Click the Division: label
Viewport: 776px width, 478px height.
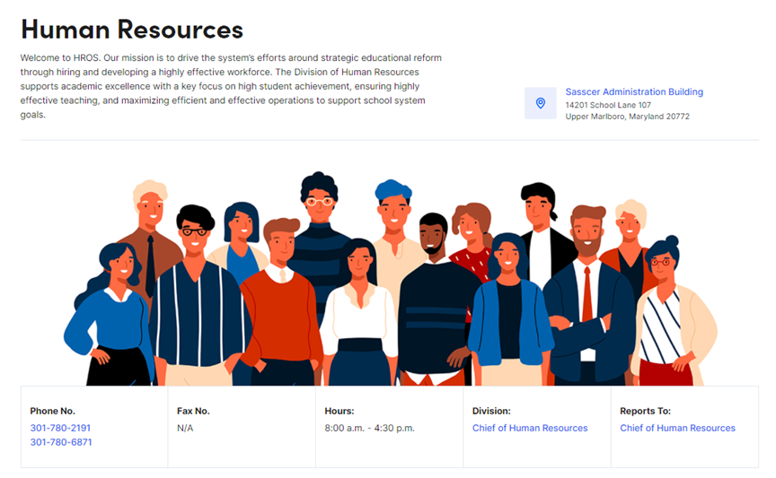pos(491,411)
